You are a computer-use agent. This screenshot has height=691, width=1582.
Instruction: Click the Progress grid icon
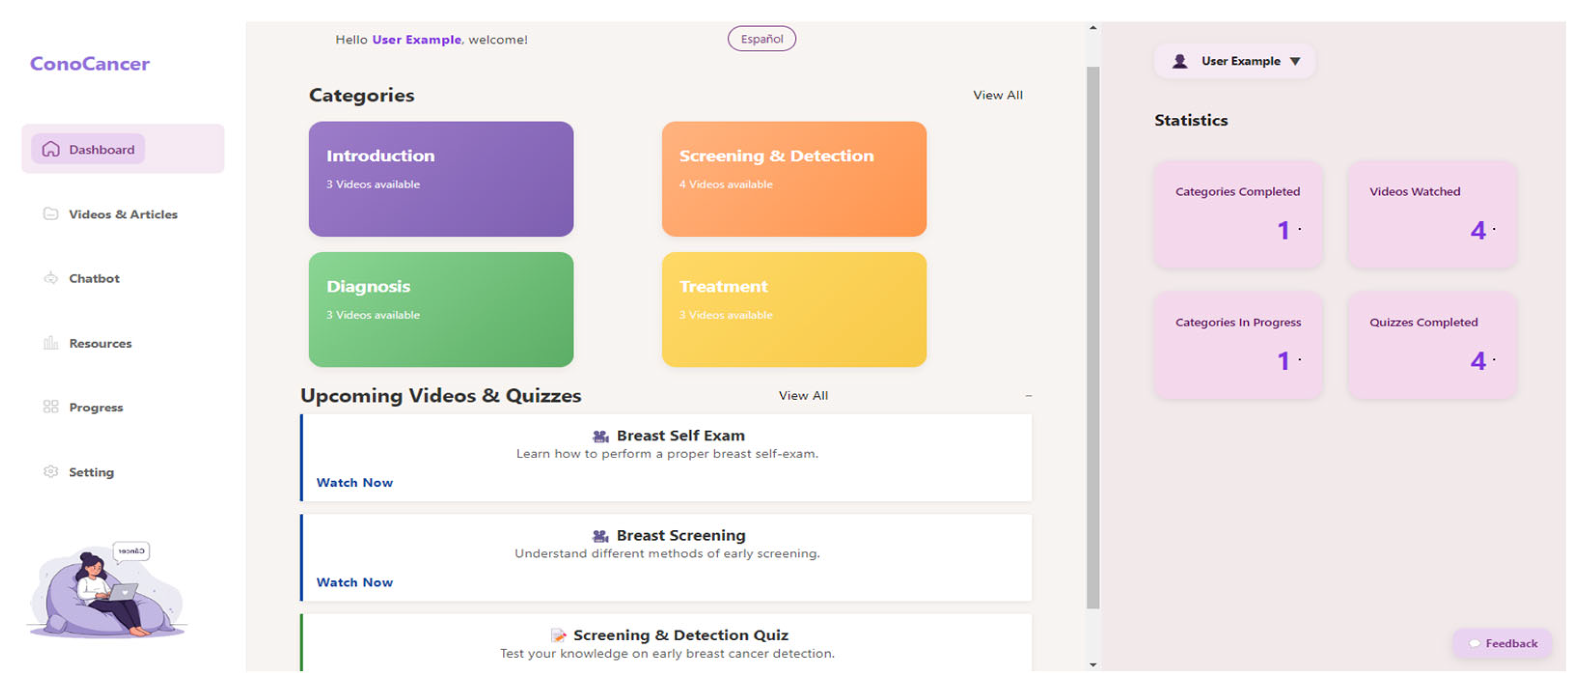tap(51, 408)
